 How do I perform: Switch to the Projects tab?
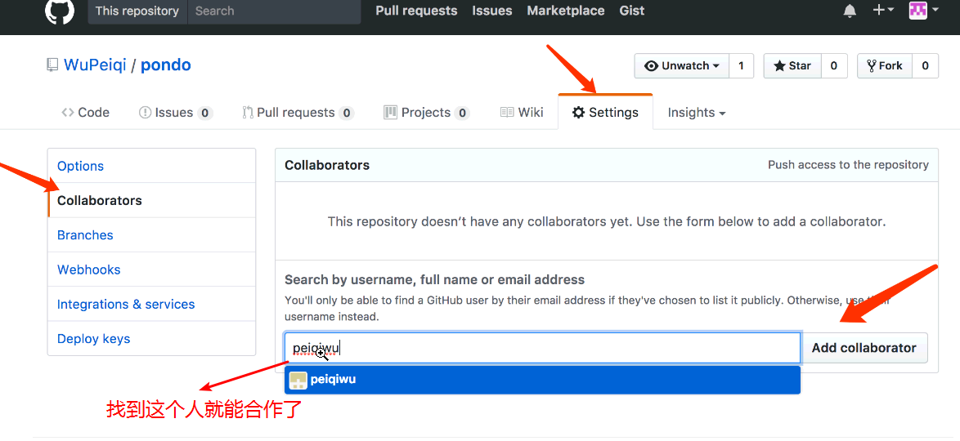427,113
